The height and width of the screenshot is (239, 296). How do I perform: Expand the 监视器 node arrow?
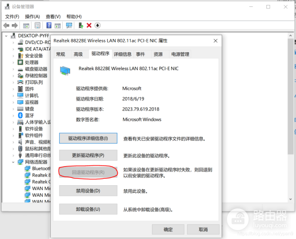coord(13,102)
